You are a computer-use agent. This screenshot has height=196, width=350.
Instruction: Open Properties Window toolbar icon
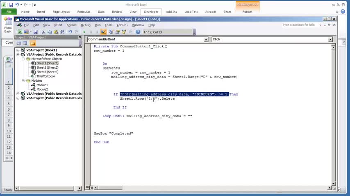click(117, 32)
